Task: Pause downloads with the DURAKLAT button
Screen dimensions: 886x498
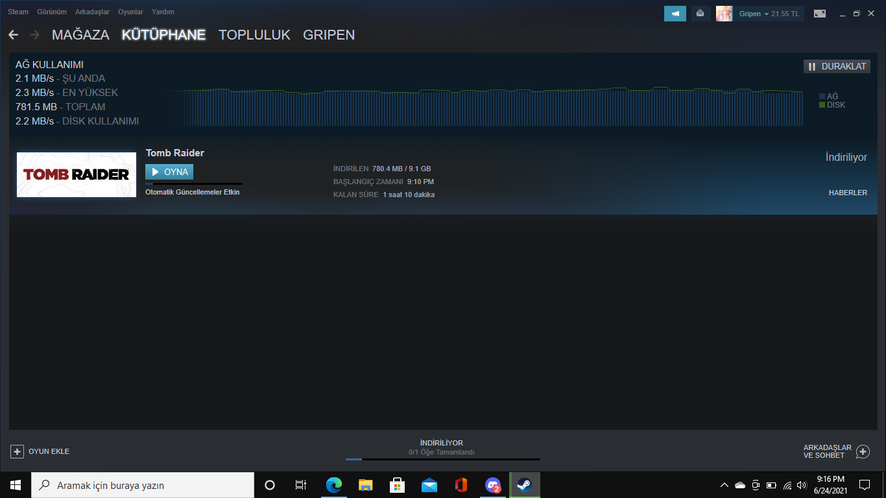Action: [x=837, y=66]
